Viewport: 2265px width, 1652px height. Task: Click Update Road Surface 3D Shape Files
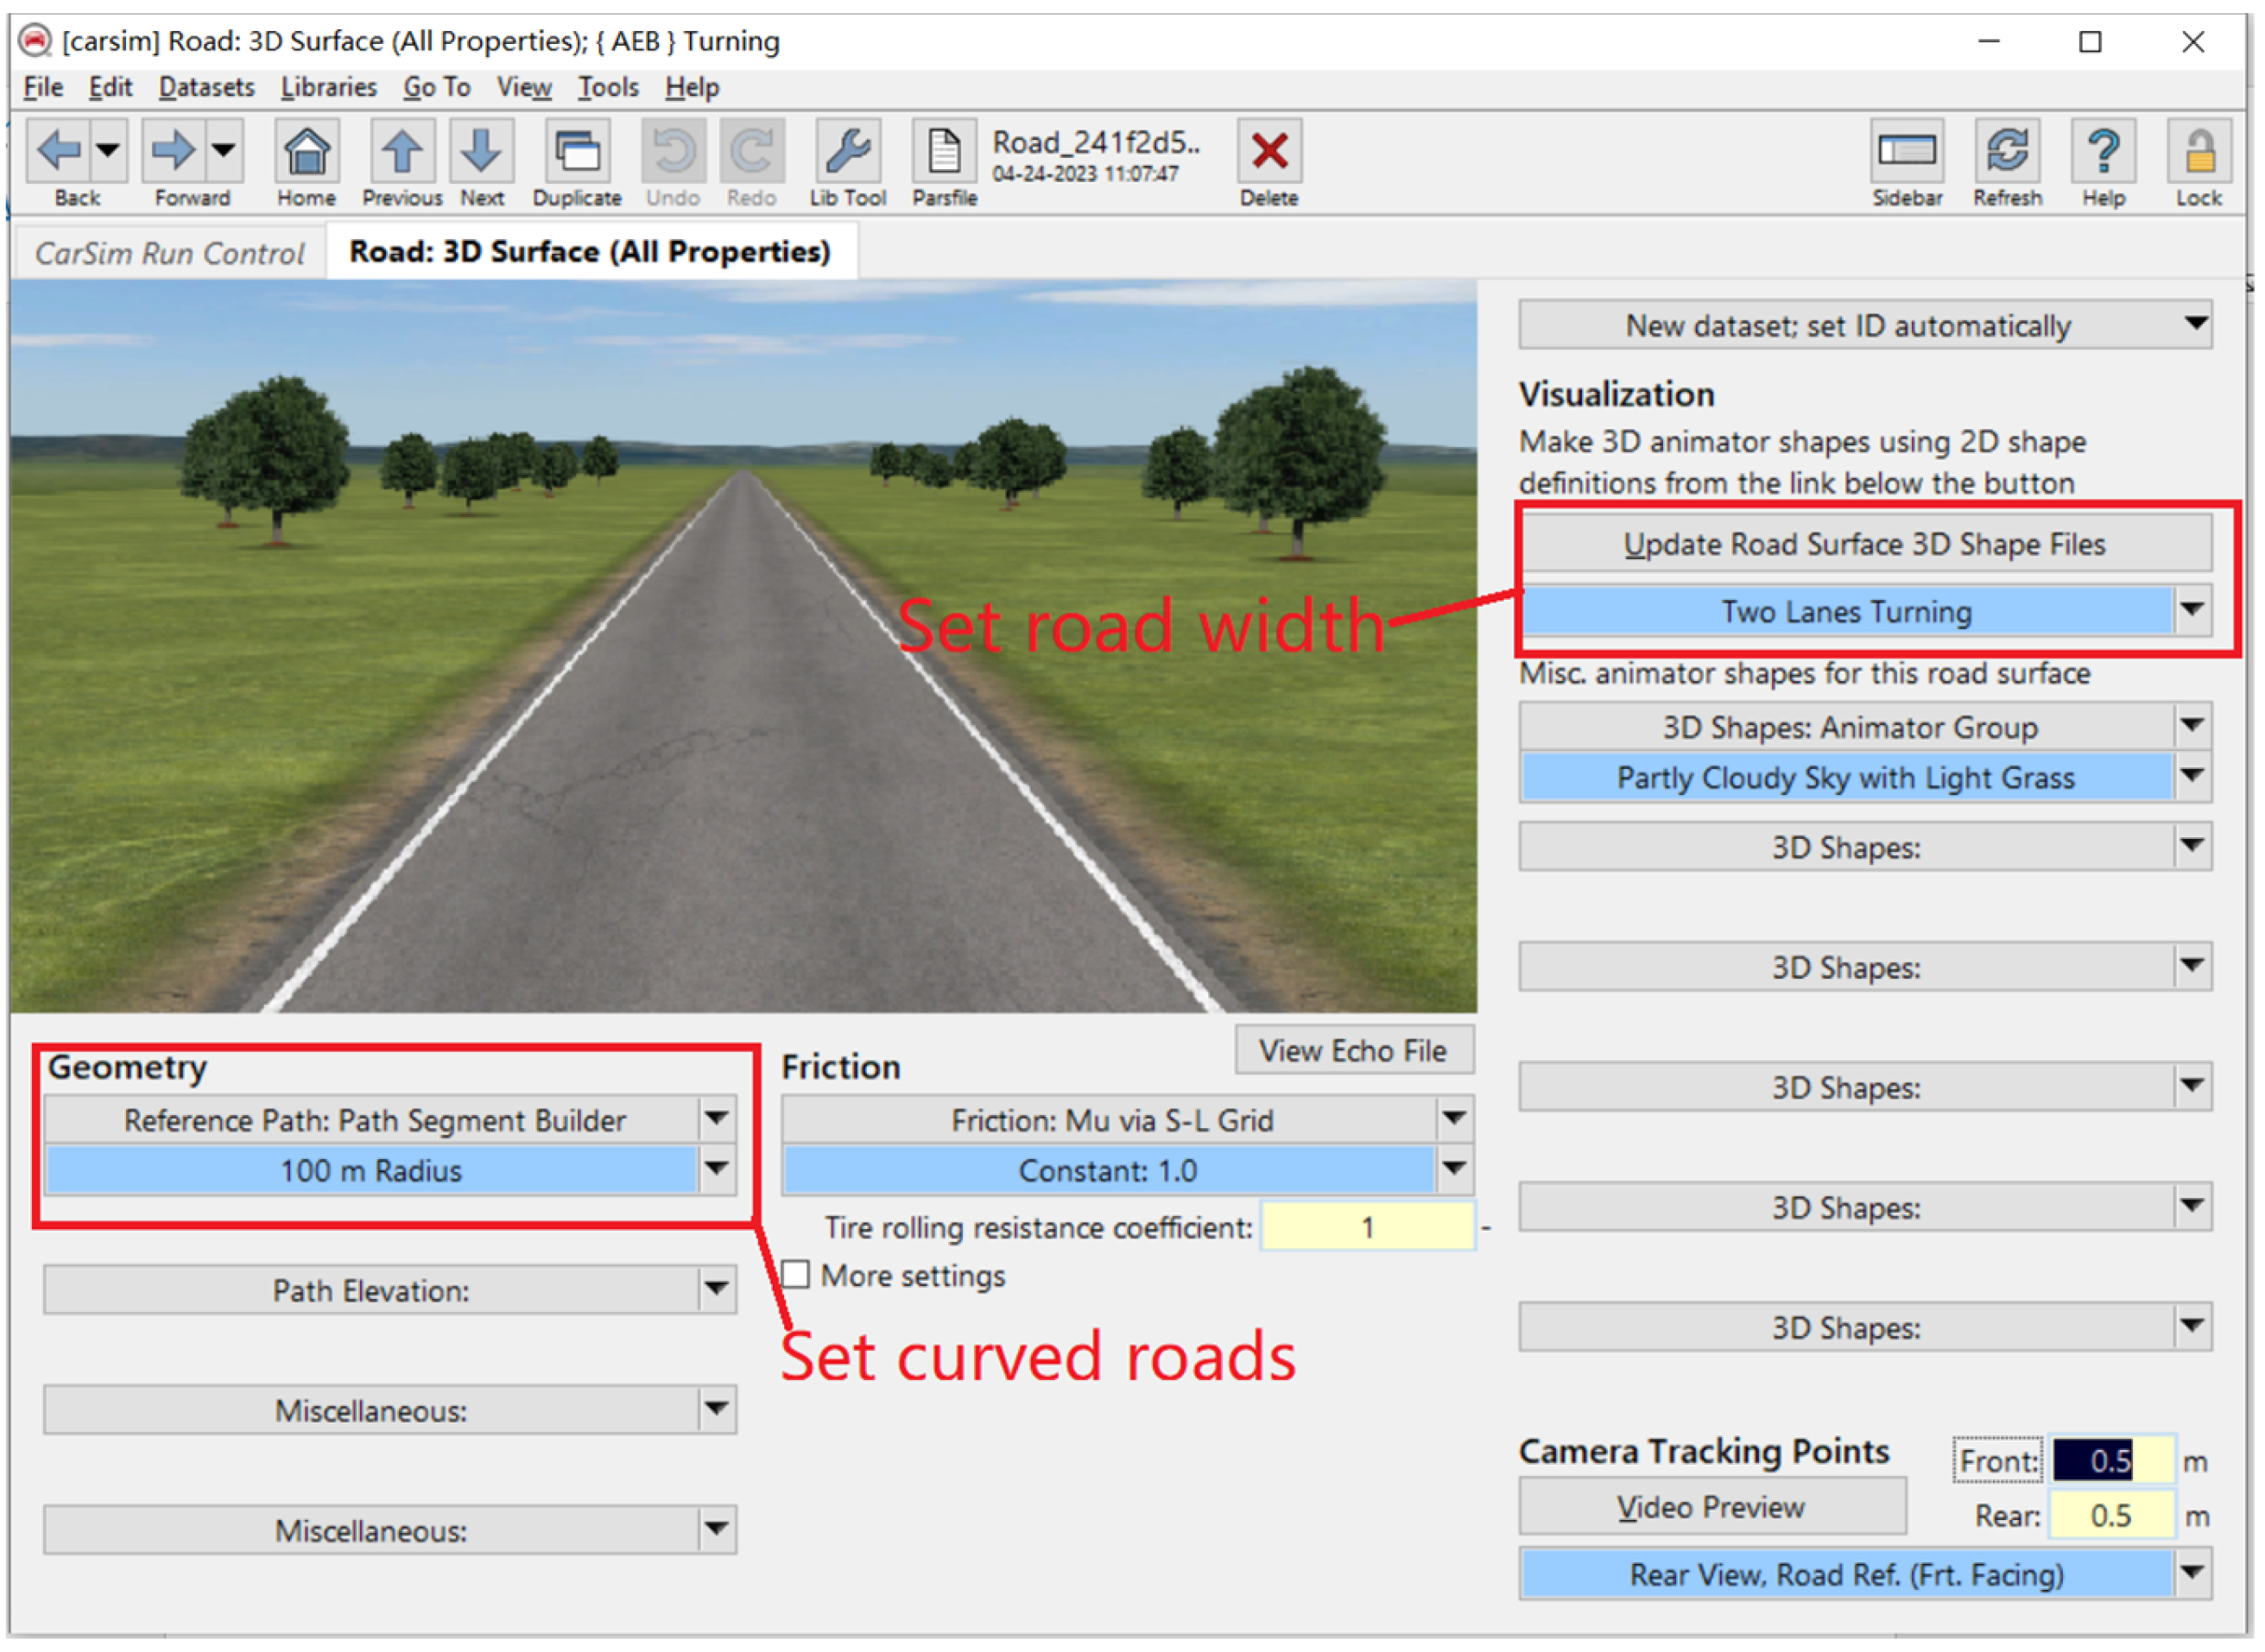coord(1863,544)
